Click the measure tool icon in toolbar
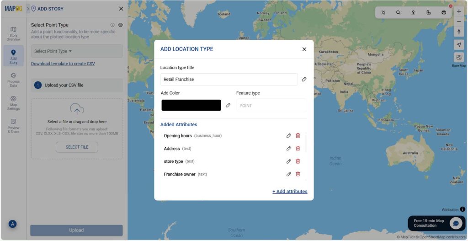The height and width of the screenshot is (241, 468). [x=429, y=12]
